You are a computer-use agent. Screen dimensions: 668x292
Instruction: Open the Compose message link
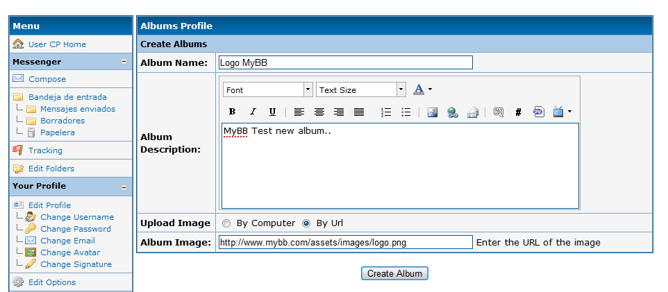click(x=47, y=79)
